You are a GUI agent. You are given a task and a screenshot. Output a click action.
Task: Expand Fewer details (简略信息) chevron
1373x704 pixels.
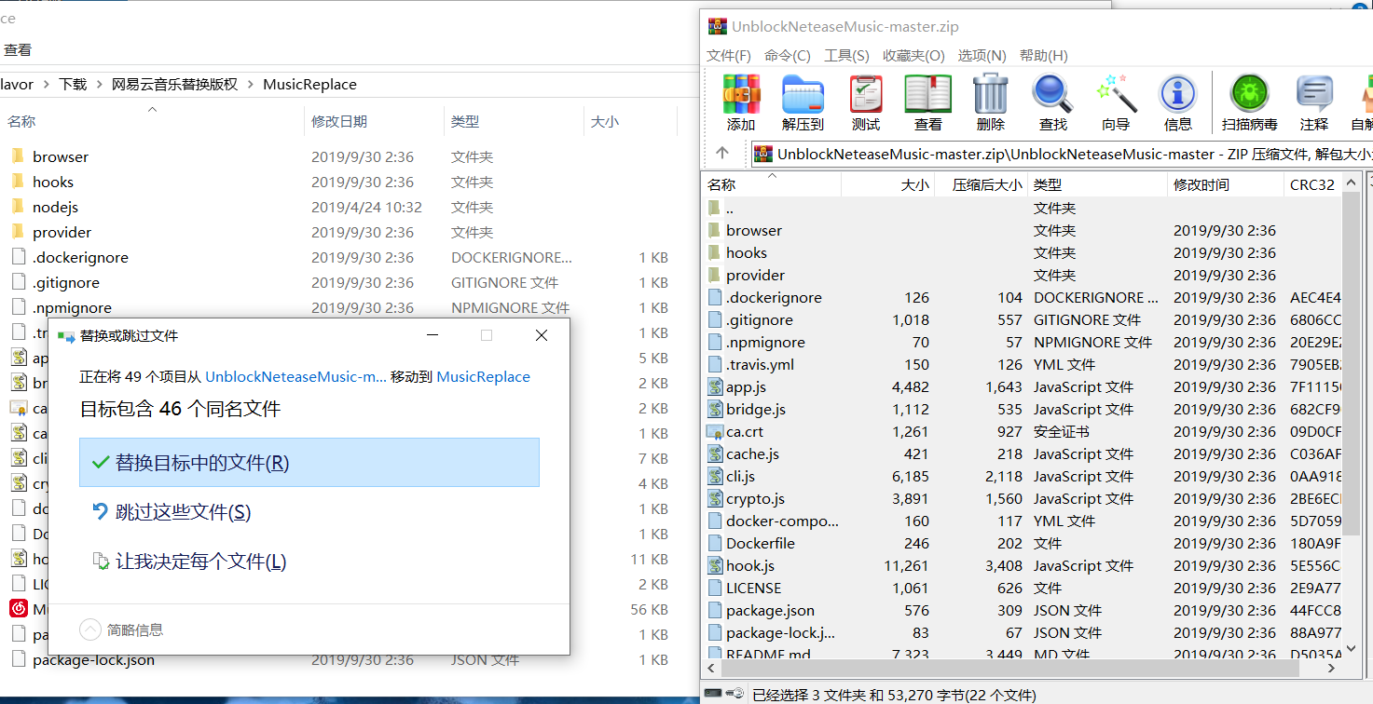tap(90, 630)
